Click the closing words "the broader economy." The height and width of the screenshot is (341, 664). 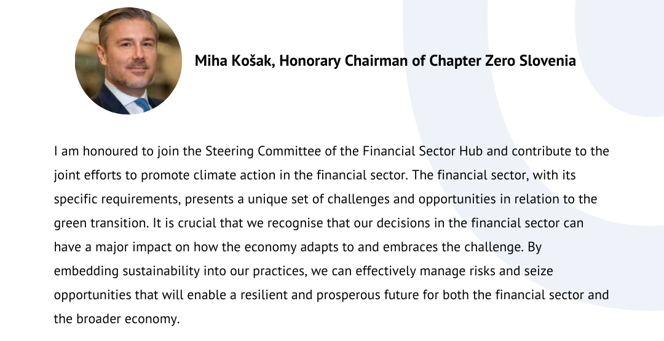click(117, 319)
